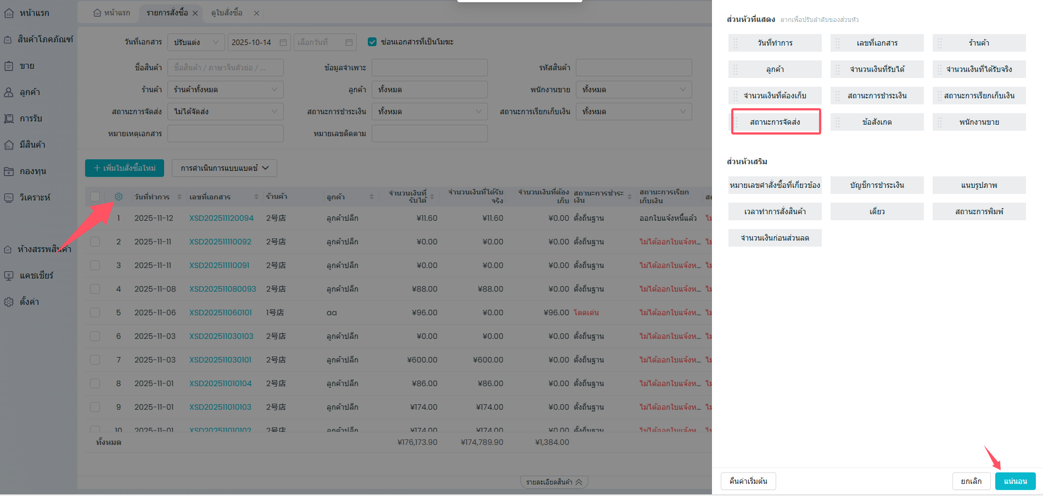The image size is (1043, 496).
Task: Open the แคชเชียร์ cashier sidebar icon
Action: click(x=9, y=275)
